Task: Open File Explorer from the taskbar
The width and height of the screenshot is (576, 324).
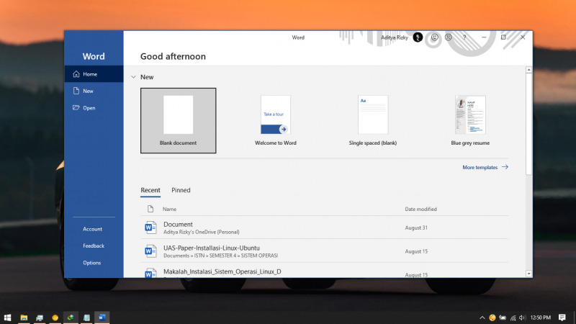Action: [x=24, y=318]
